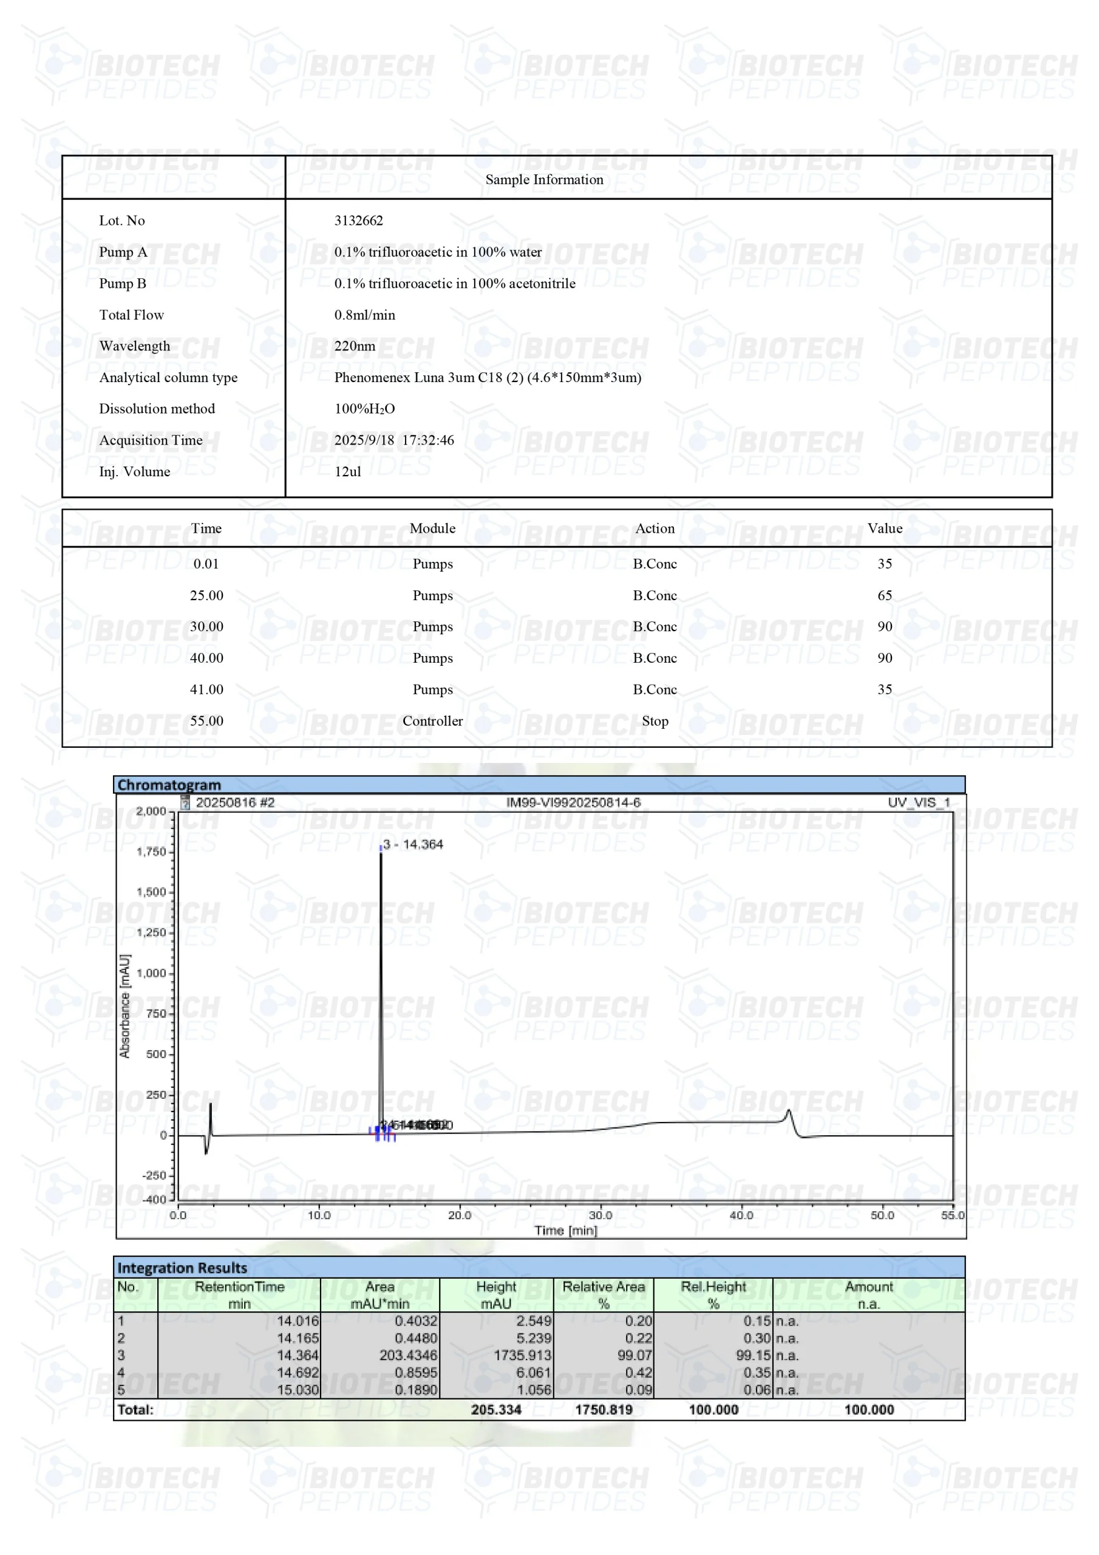The image size is (1099, 1555).
Task: Click the Total row area value 205.334
Action: click(495, 1409)
